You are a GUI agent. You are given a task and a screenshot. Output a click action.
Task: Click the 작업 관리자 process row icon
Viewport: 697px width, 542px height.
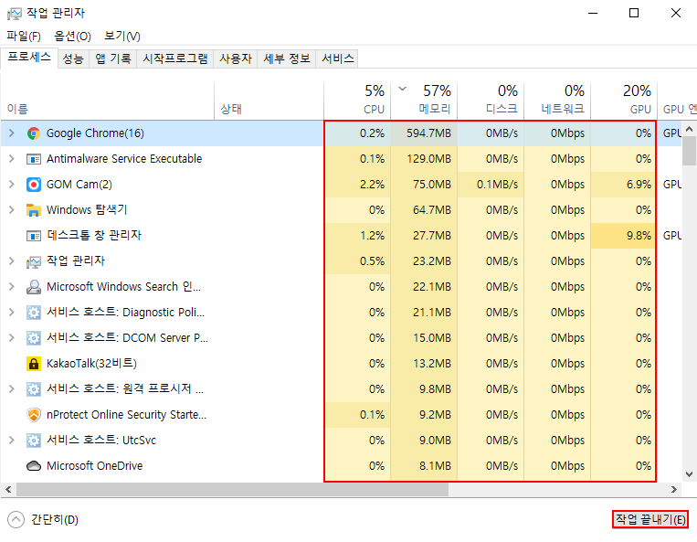[33, 261]
